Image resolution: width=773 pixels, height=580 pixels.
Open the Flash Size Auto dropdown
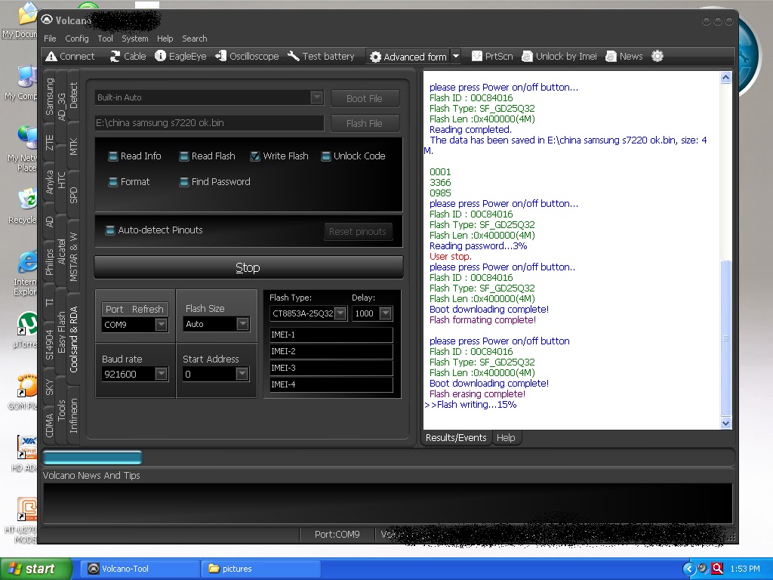[242, 324]
